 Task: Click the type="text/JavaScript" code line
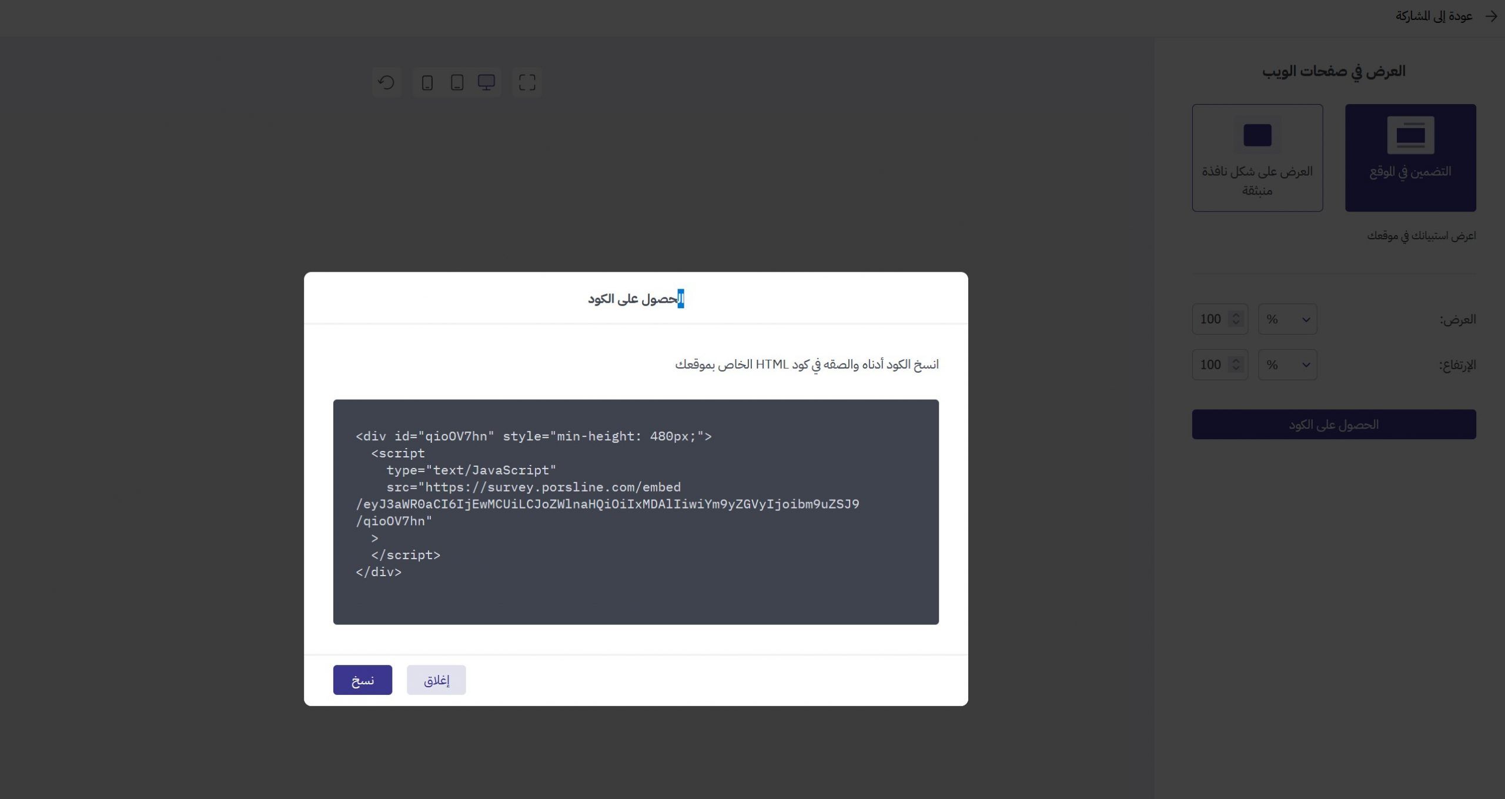tap(471, 470)
